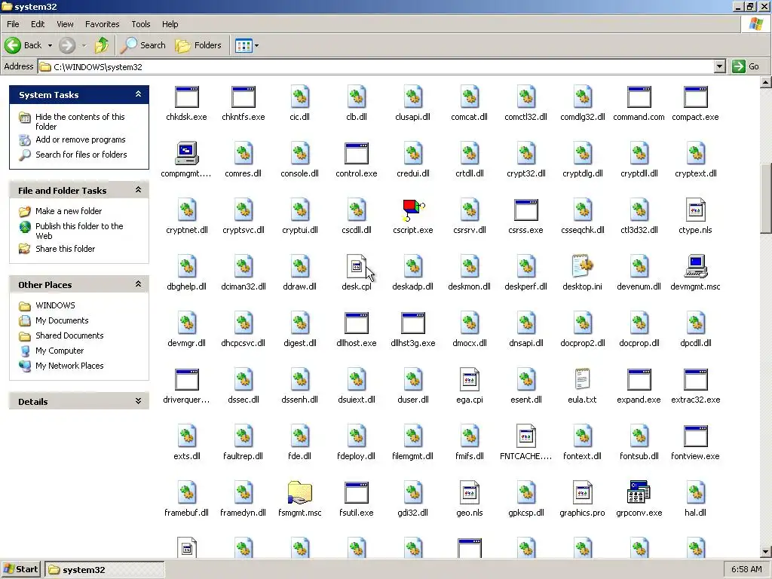Click the Back navigation button
Screen dimensions: 772x579
(23, 45)
